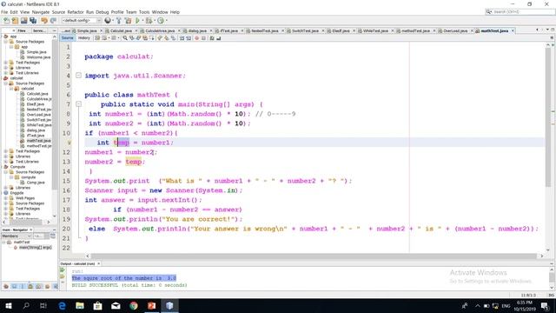This screenshot has width=556, height=313.
Task: Open File Explorer from the taskbar
Action: [x=80, y=305]
